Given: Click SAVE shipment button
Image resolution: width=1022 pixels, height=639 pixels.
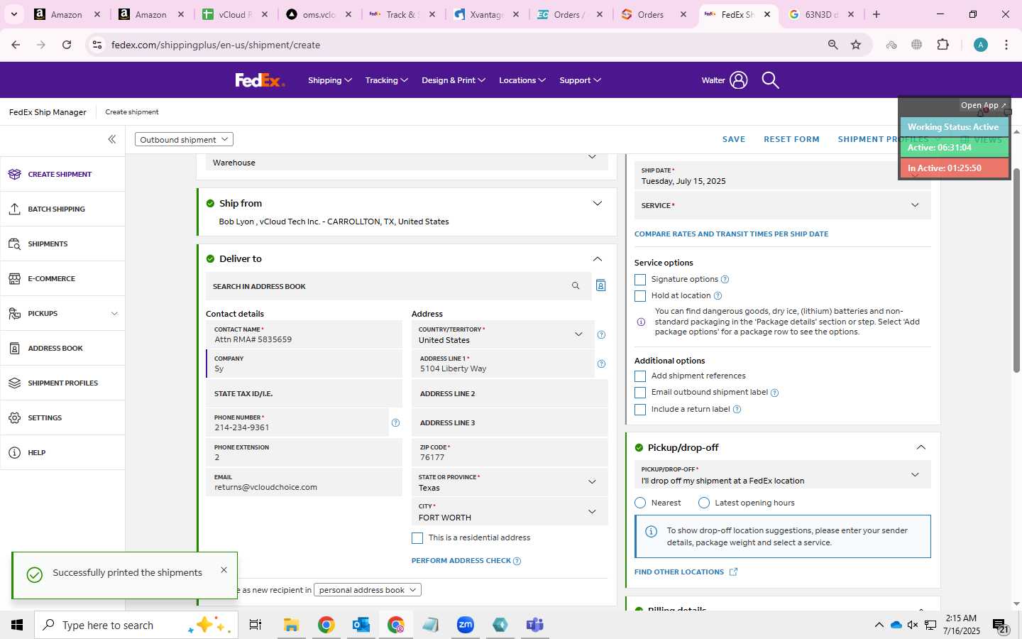Looking at the screenshot, I should pyautogui.click(x=734, y=139).
